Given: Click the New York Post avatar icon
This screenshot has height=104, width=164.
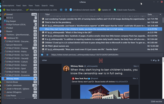Looking at the screenshot, I should click(73, 78).
